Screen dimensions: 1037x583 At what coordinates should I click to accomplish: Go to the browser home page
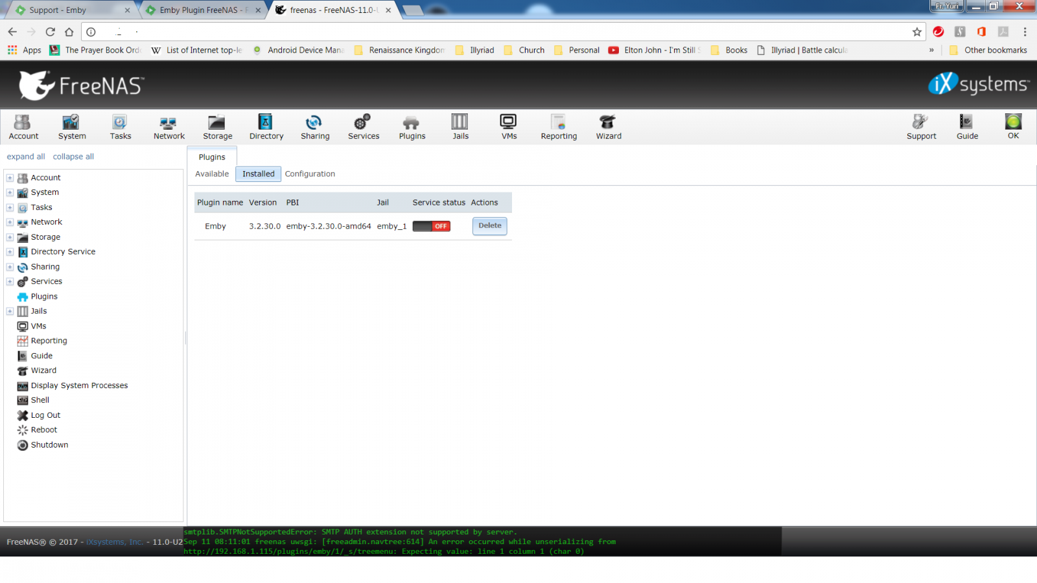coord(69,32)
